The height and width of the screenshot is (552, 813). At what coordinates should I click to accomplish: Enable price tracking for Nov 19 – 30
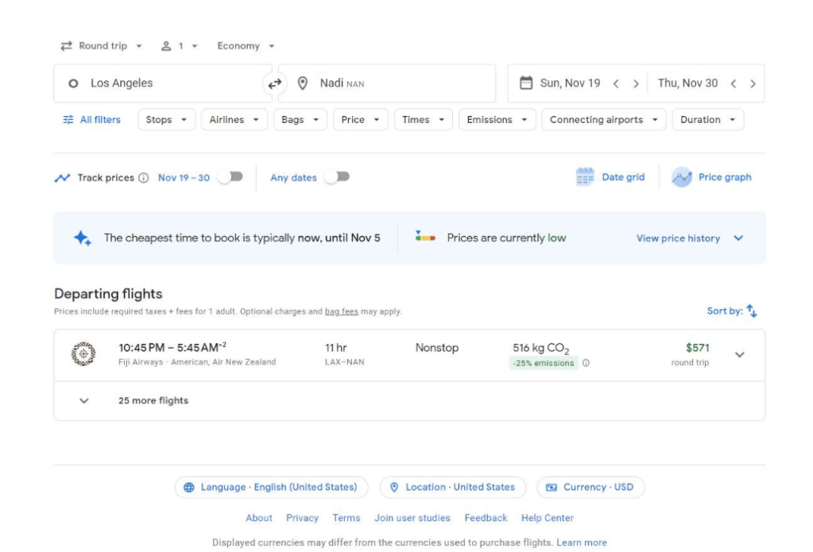230,177
